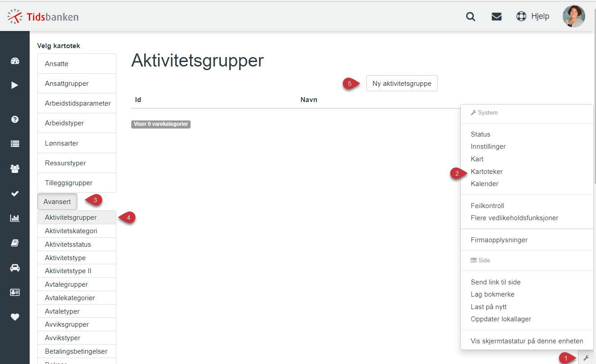Screen dimensions: 596x364
Task: Click Viser 0 varekategorier badge
Action: (x=161, y=124)
